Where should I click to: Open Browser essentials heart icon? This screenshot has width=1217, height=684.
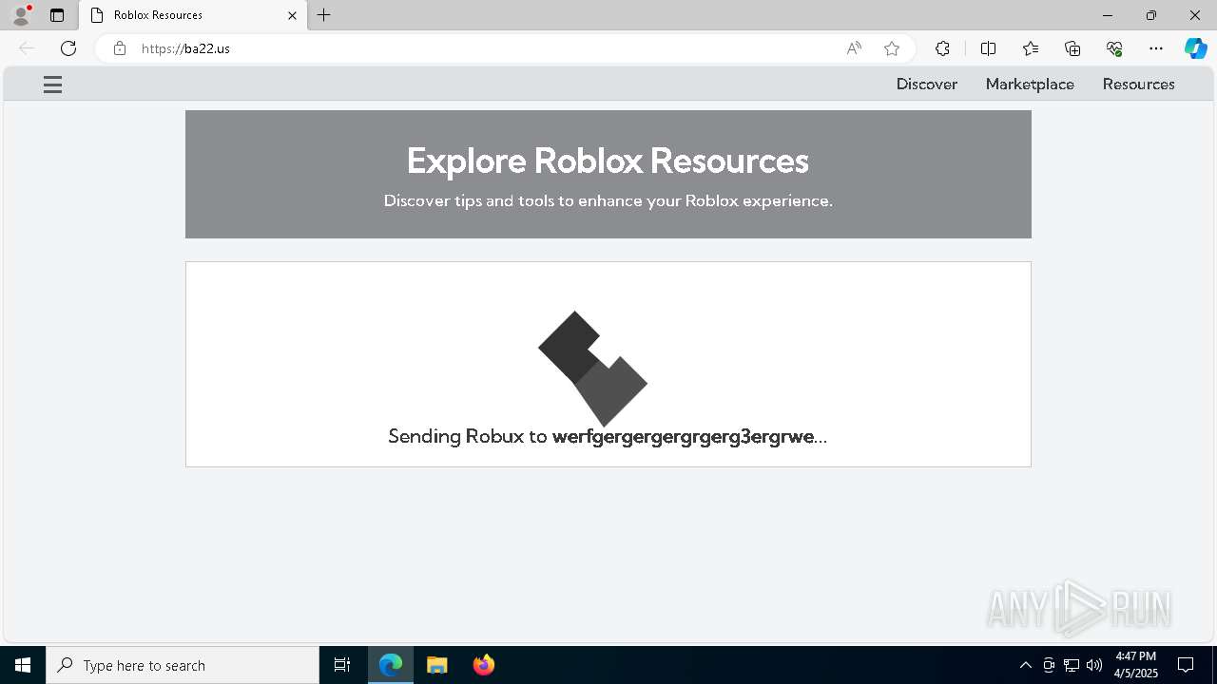(1114, 48)
